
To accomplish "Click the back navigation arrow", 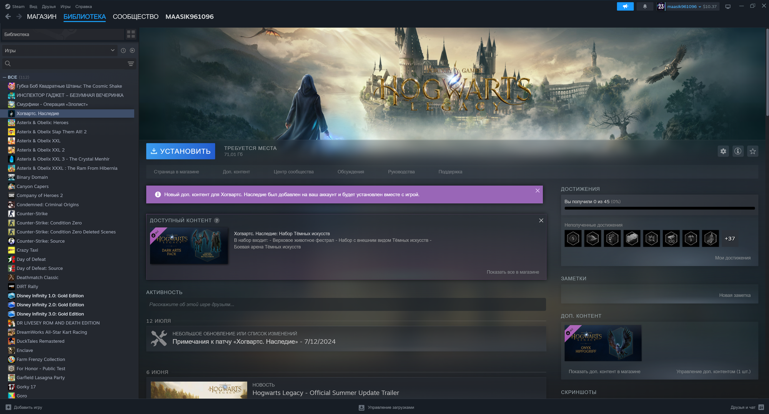I will click(8, 17).
